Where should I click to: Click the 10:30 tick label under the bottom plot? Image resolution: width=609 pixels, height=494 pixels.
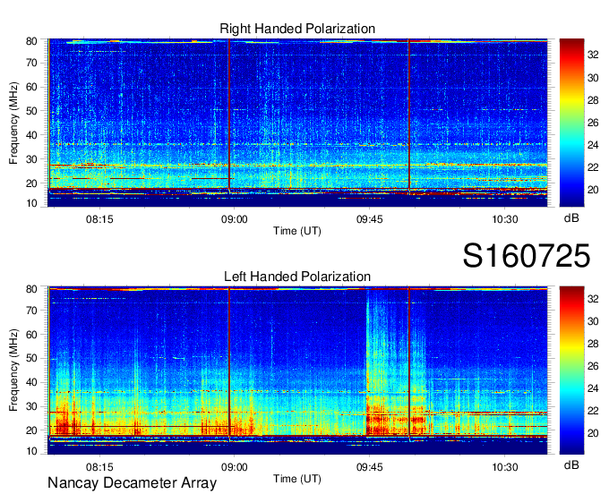tap(505, 467)
